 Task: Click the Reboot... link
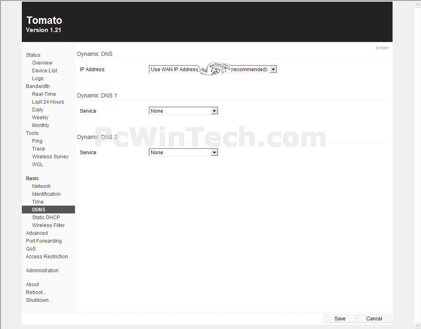36,292
